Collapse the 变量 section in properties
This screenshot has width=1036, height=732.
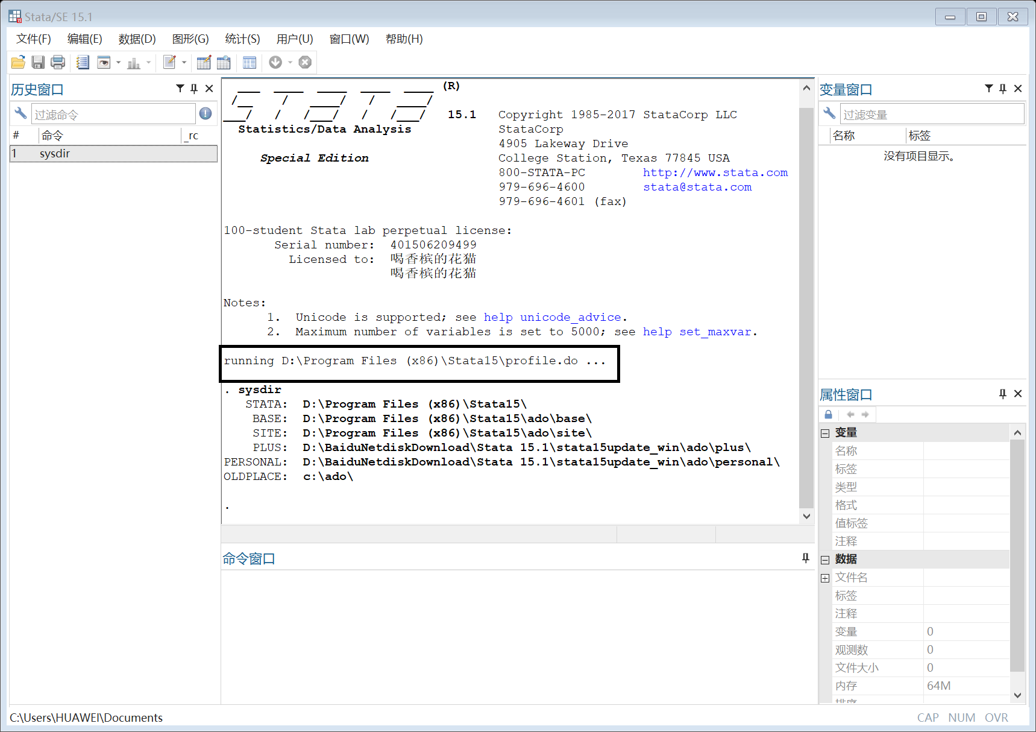[825, 433]
